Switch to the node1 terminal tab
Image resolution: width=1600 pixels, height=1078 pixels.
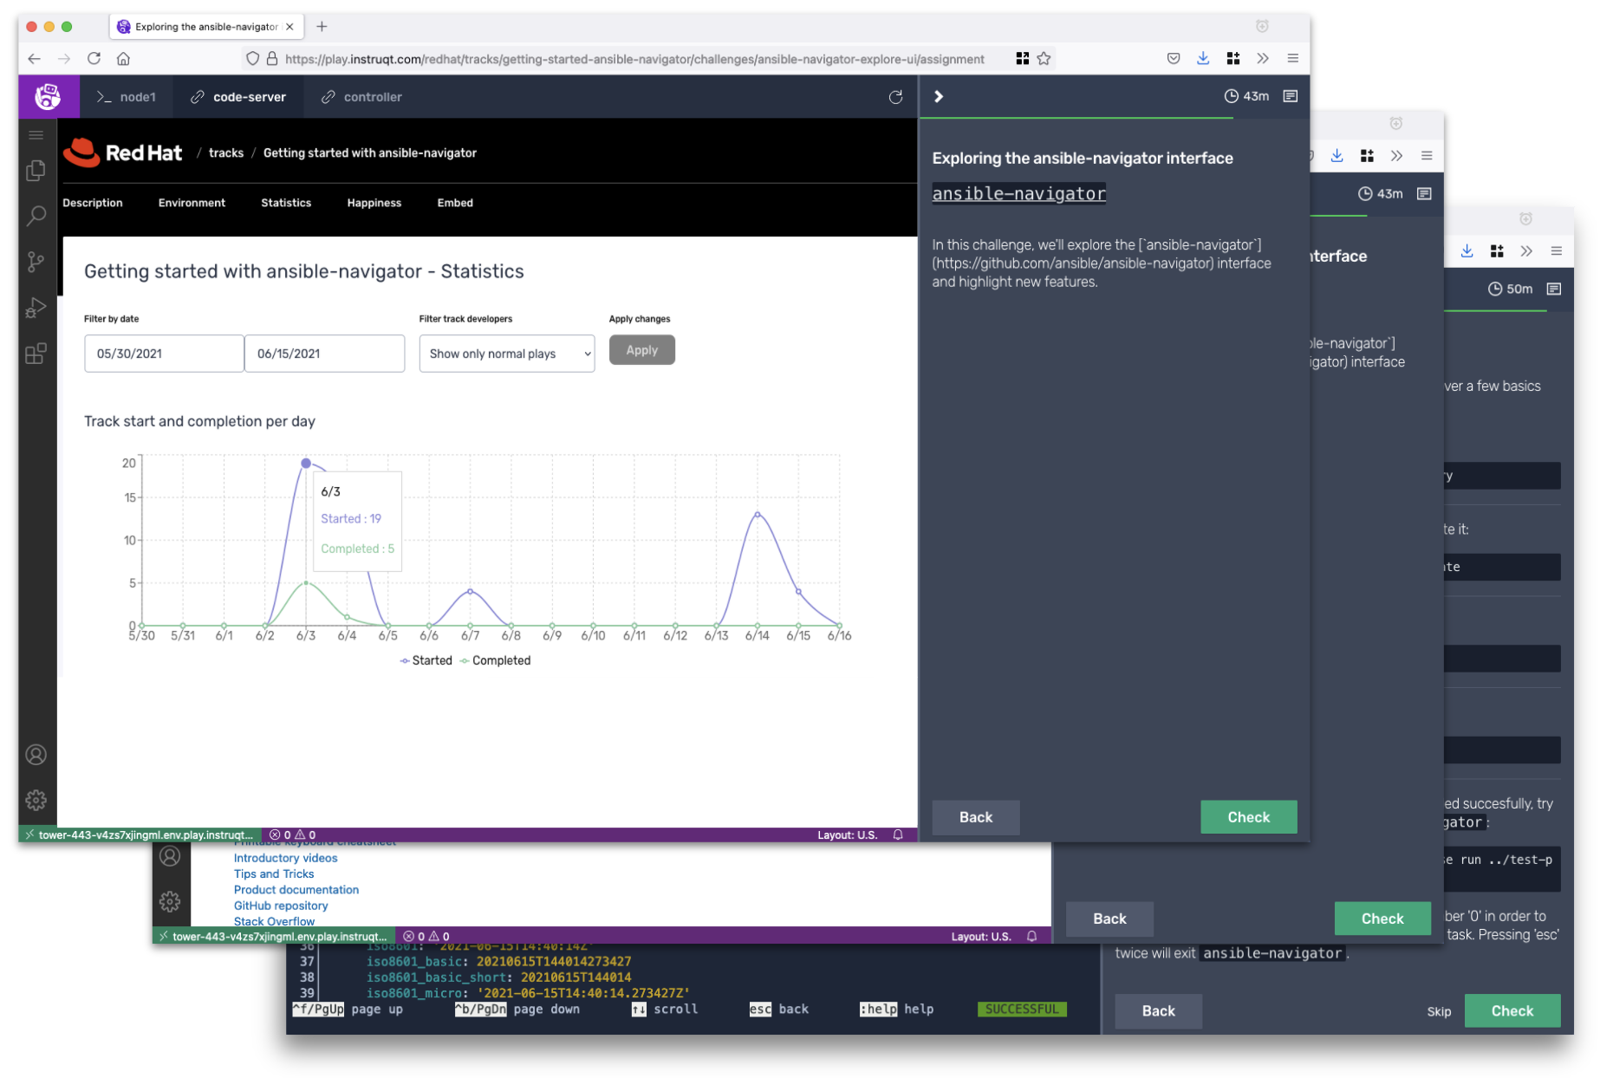point(127,97)
